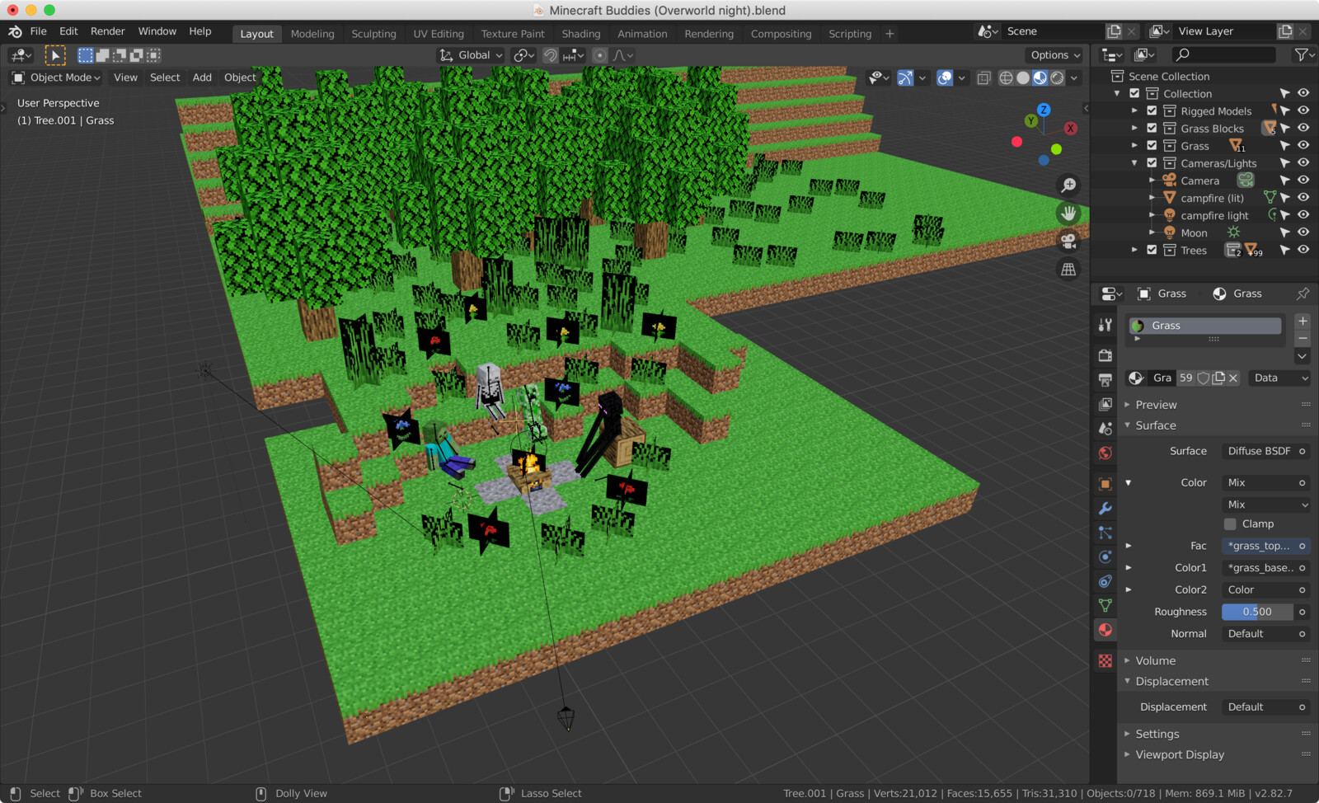Click the viewport zoom magnifier icon
The image size is (1319, 803).
pyautogui.click(x=1068, y=185)
